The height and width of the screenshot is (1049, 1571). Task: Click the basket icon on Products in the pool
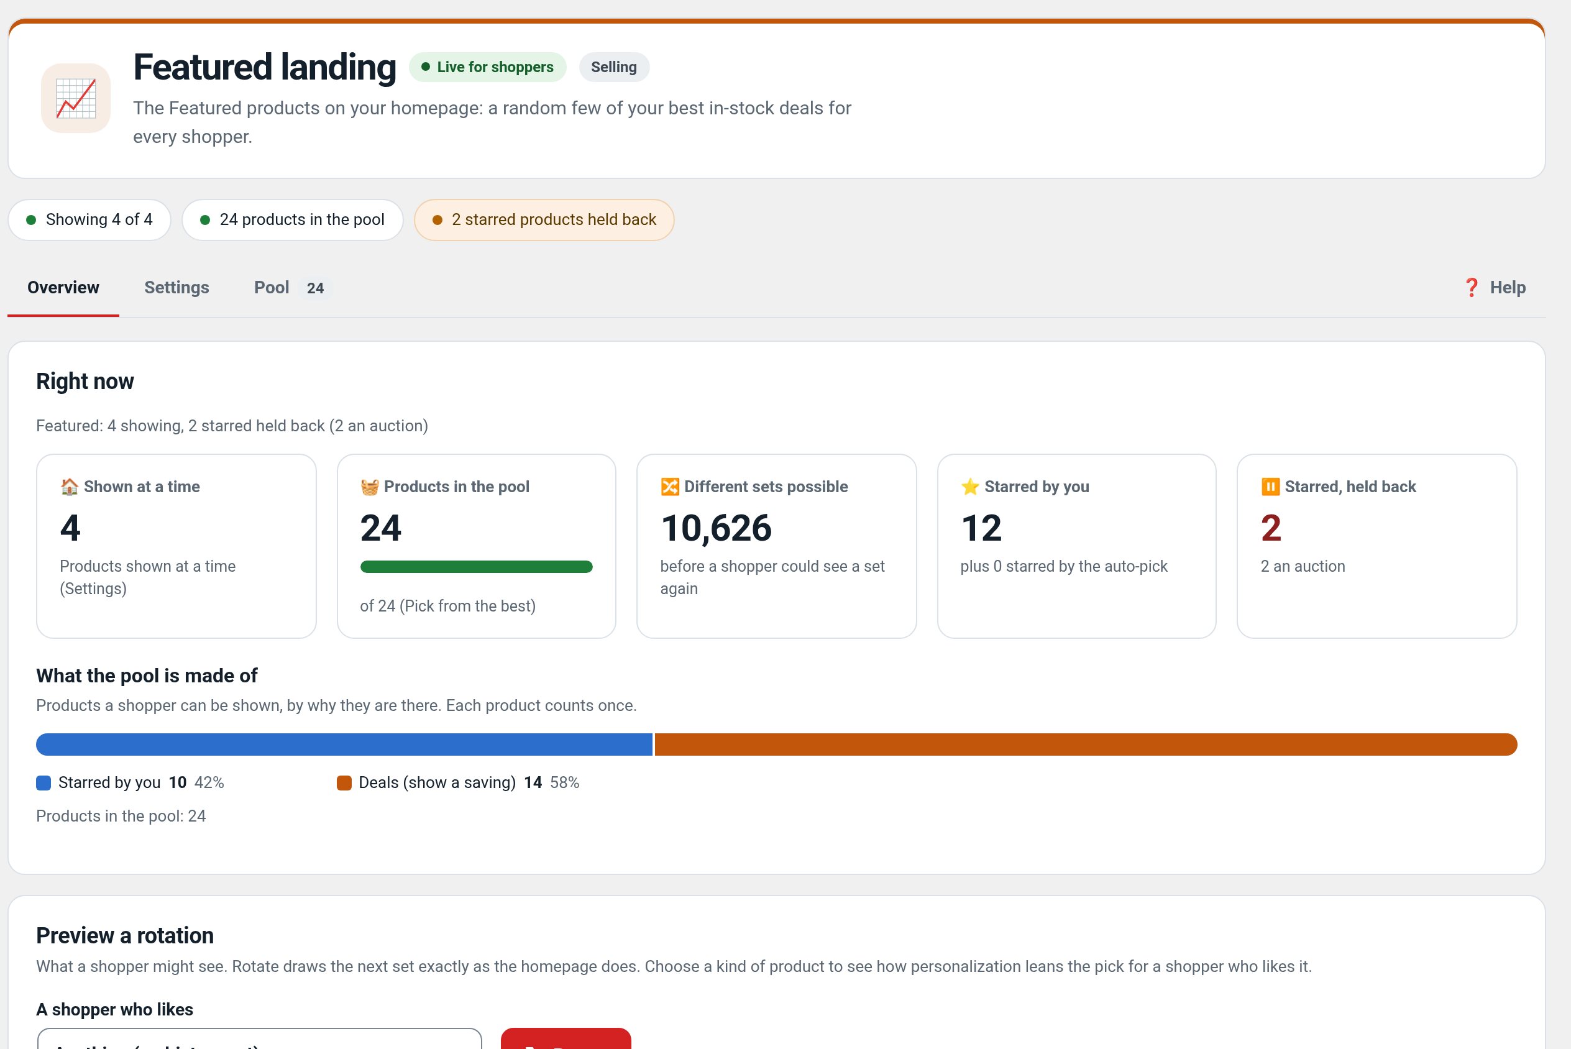pyautogui.click(x=369, y=487)
